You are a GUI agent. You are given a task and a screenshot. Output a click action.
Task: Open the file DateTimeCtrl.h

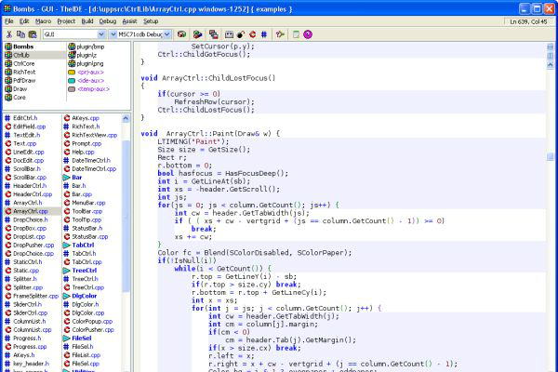pyautogui.click(x=91, y=160)
